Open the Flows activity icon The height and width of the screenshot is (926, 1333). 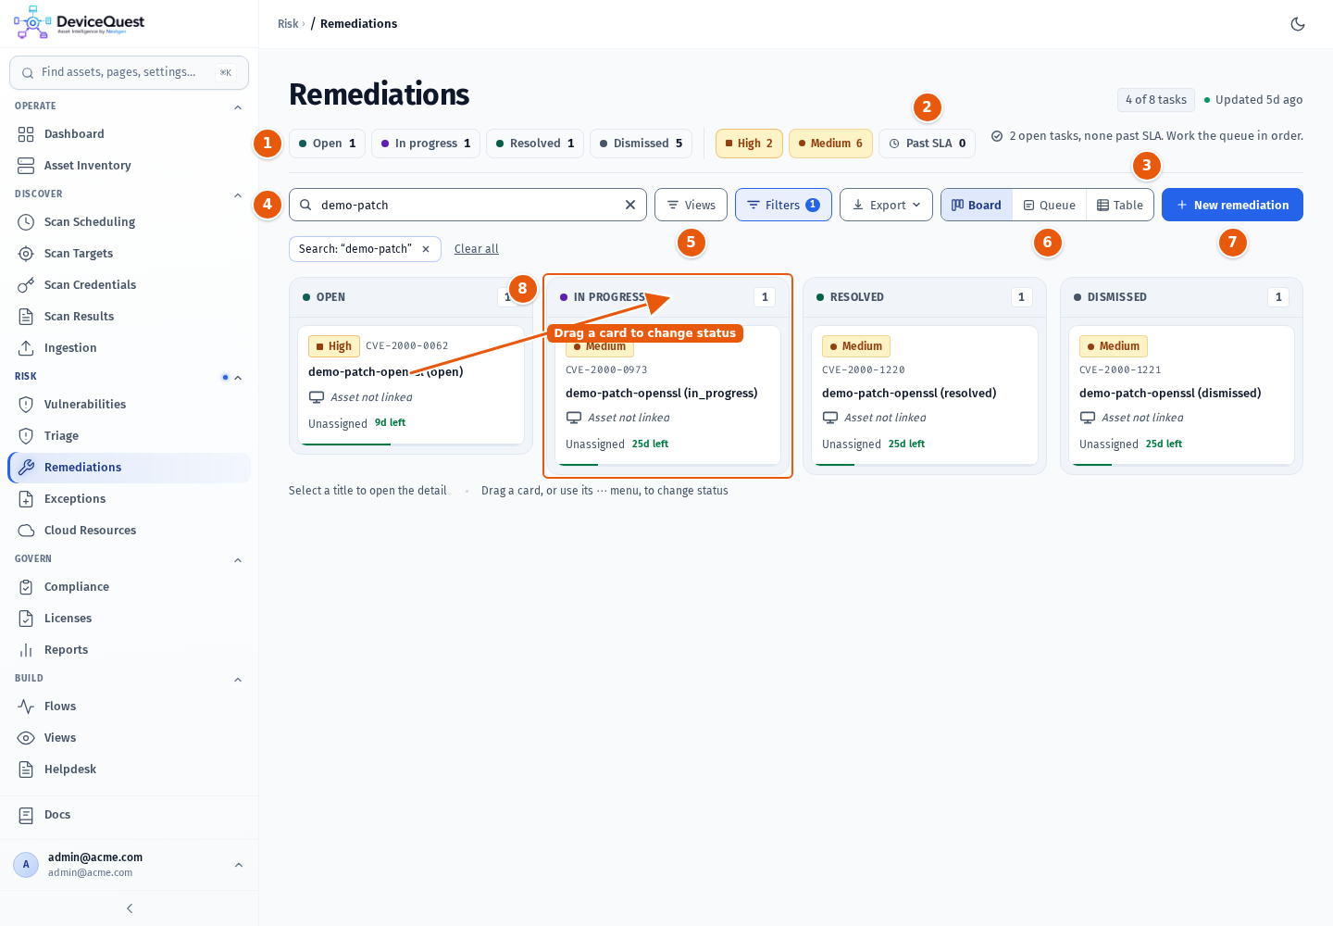click(26, 707)
